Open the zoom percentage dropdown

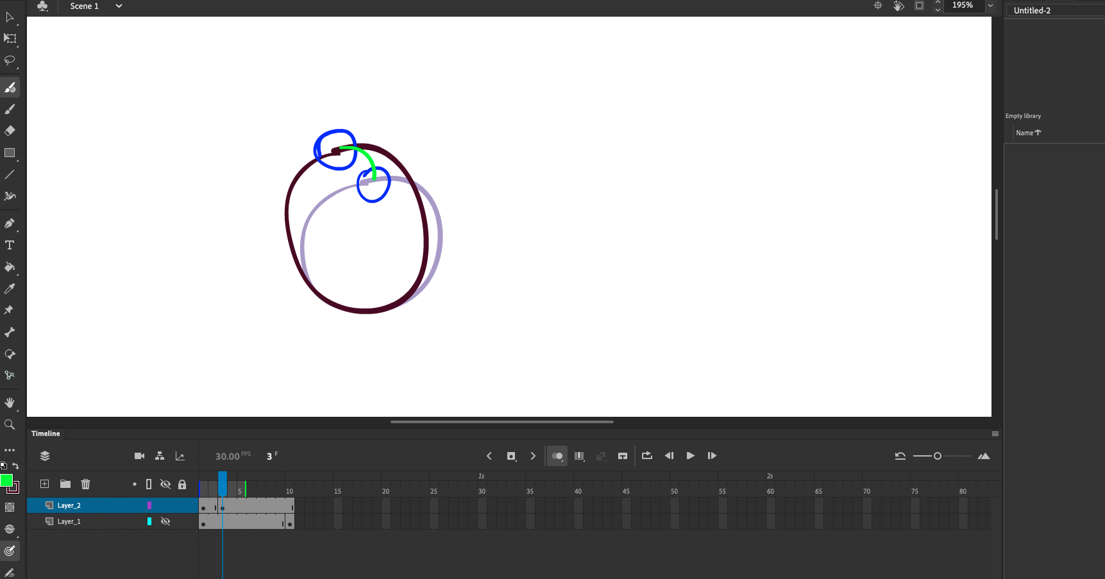990,6
